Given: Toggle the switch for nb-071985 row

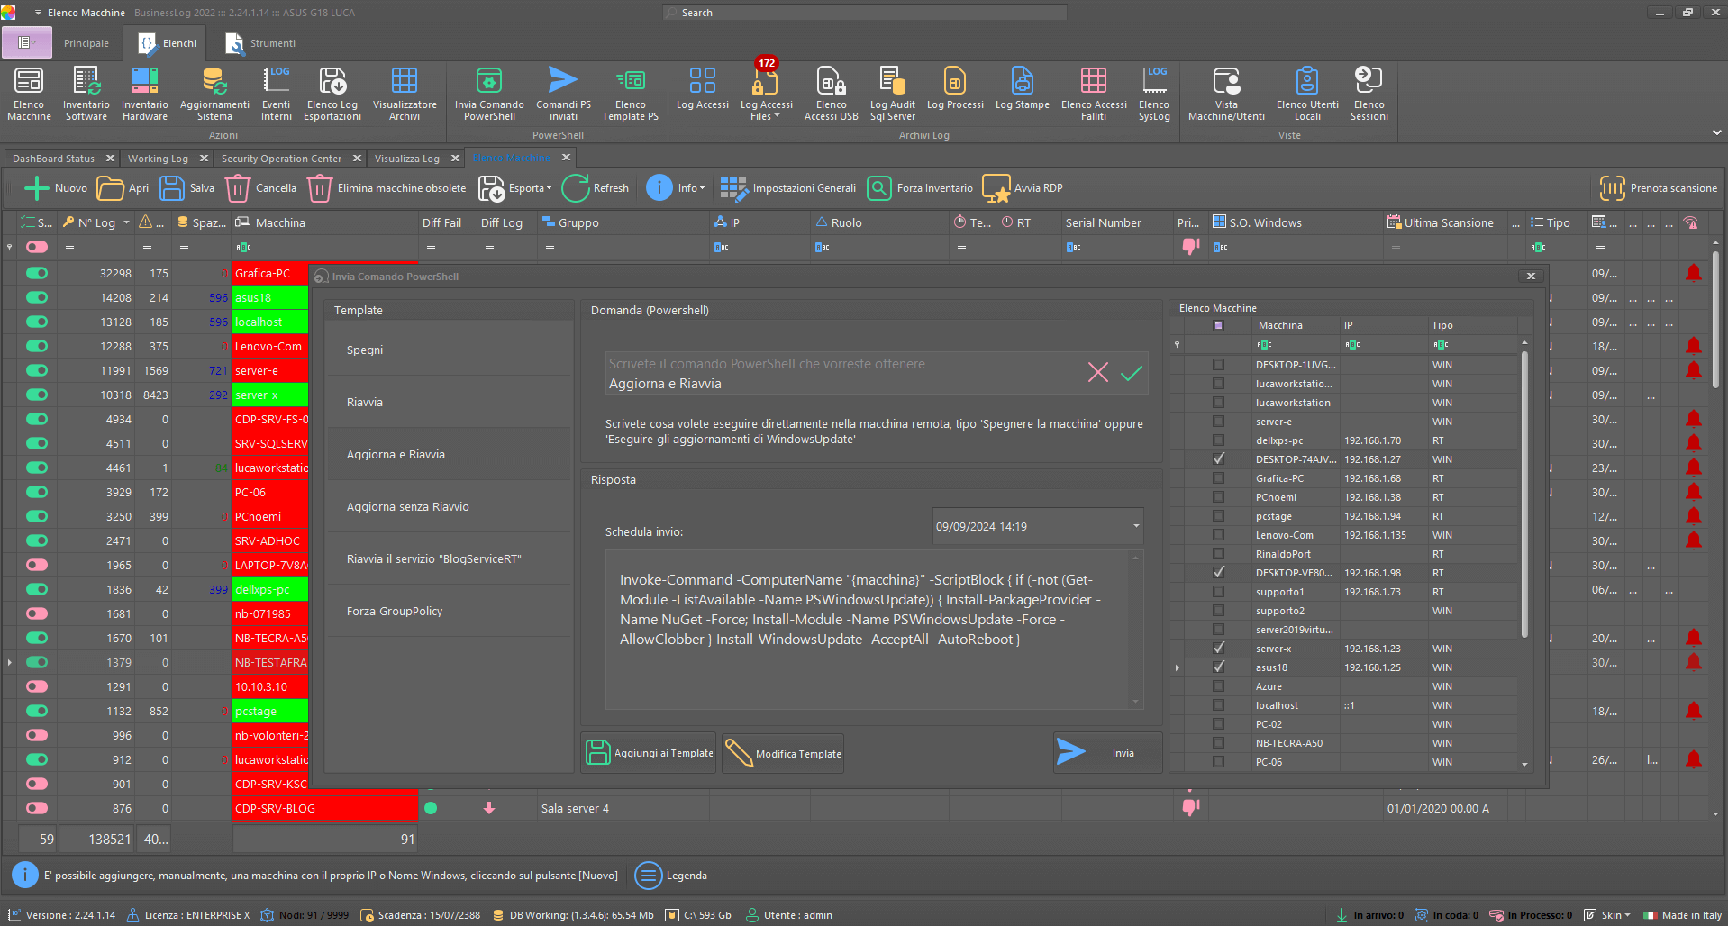Looking at the screenshot, I should 37,613.
